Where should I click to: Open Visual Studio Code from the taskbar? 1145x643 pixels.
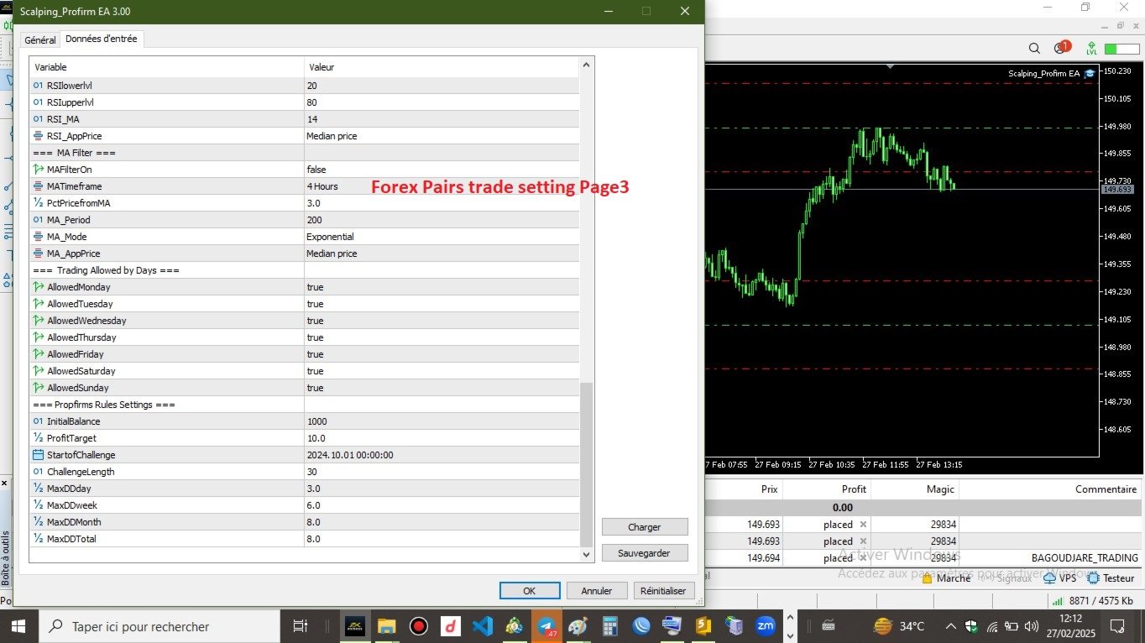pos(482,626)
